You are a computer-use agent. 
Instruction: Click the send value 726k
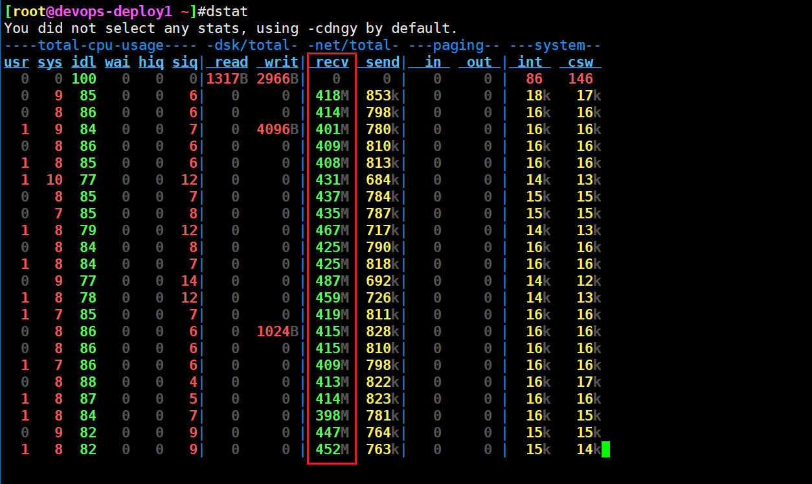(383, 298)
